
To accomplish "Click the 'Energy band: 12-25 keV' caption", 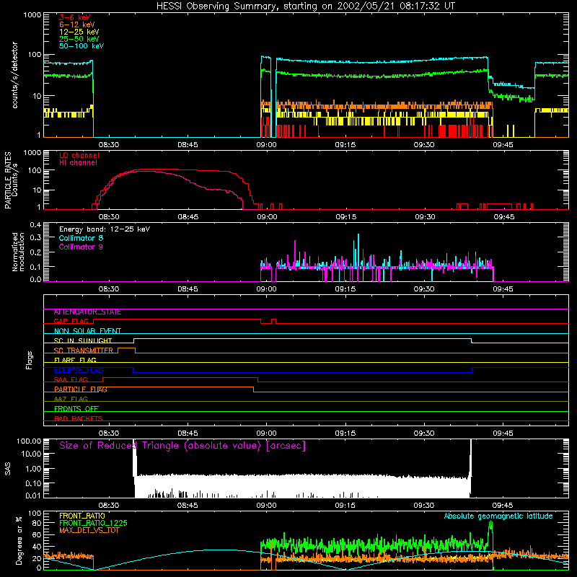I will [x=105, y=229].
